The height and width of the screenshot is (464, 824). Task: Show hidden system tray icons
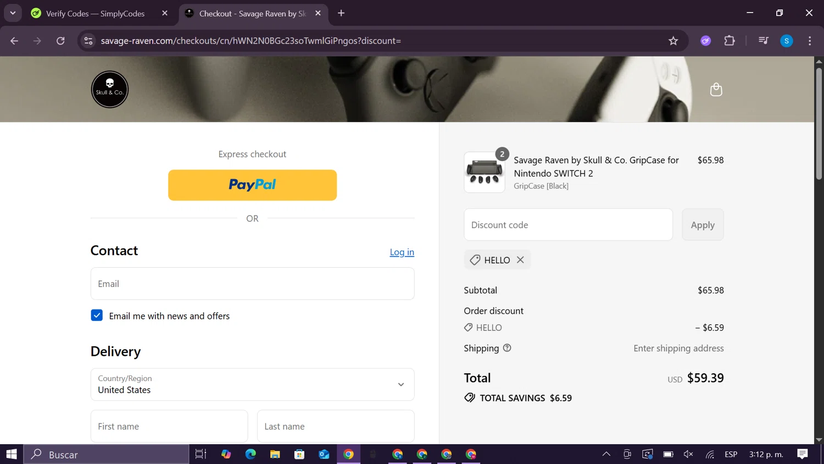click(x=606, y=454)
